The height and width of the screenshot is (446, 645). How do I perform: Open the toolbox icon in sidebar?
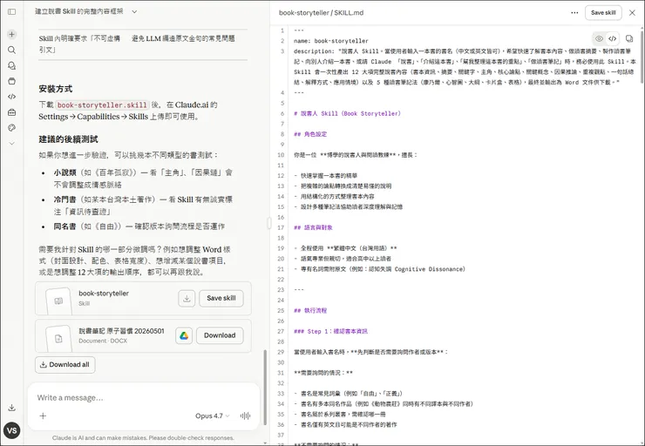tap(12, 112)
